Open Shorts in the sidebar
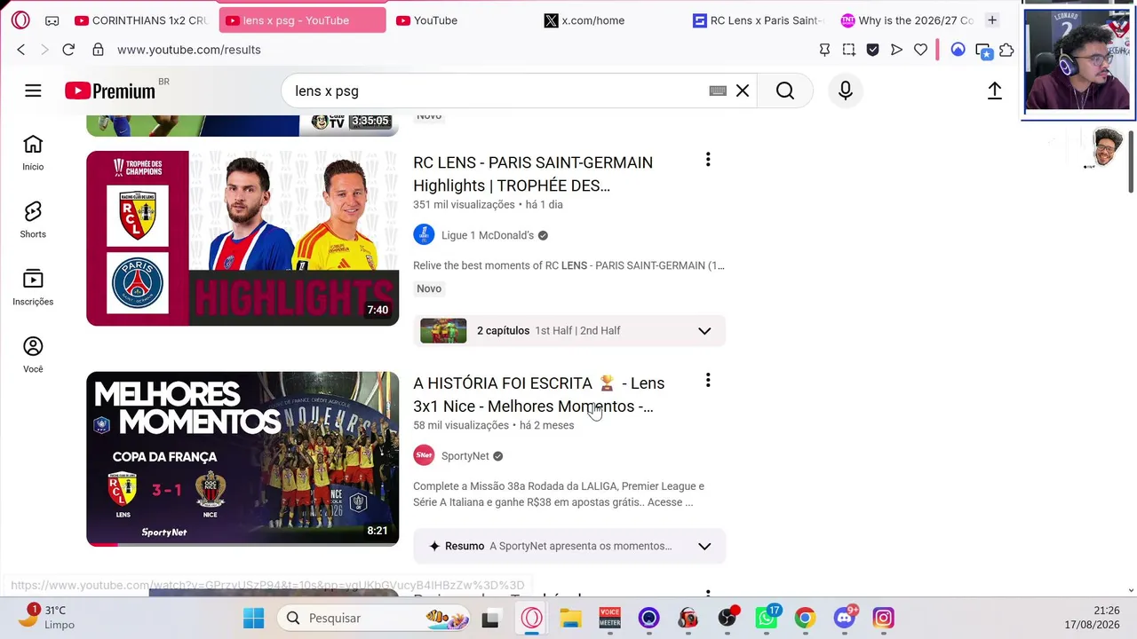The width and height of the screenshot is (1137, 639). point(33,220)
